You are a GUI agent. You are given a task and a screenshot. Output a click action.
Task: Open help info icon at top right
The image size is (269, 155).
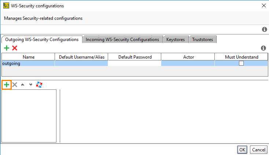click(264, 30)
